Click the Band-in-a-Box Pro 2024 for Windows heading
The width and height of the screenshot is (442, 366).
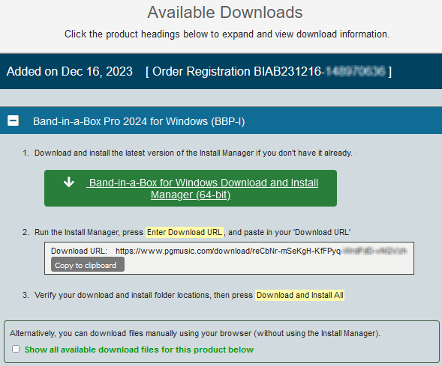point(139,121)
